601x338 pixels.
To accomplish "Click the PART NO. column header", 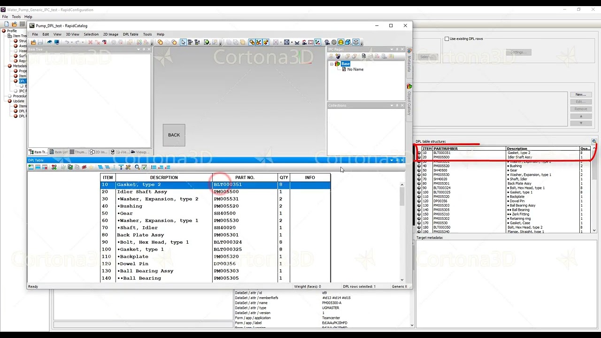I will point(245,177).
